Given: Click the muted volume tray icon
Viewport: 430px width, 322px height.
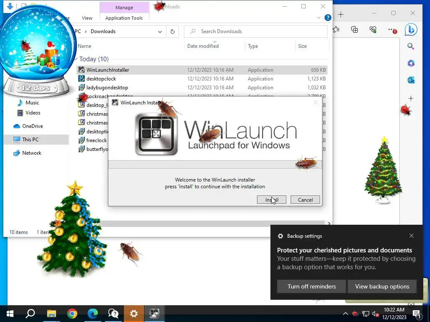Looking at the screenshot, I should tap(375, 314).
